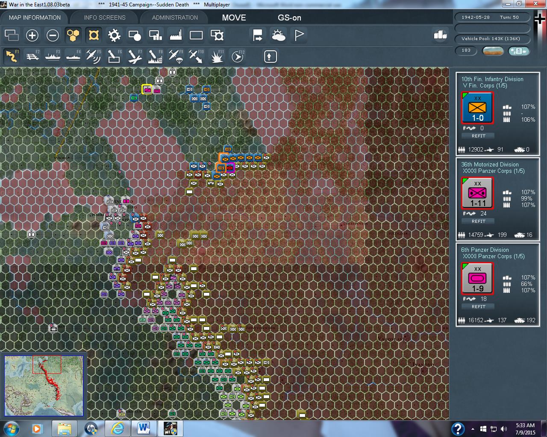Click the terrain ground condition indicator
Viewport: 547px width, 437px height.
[492, 51]
